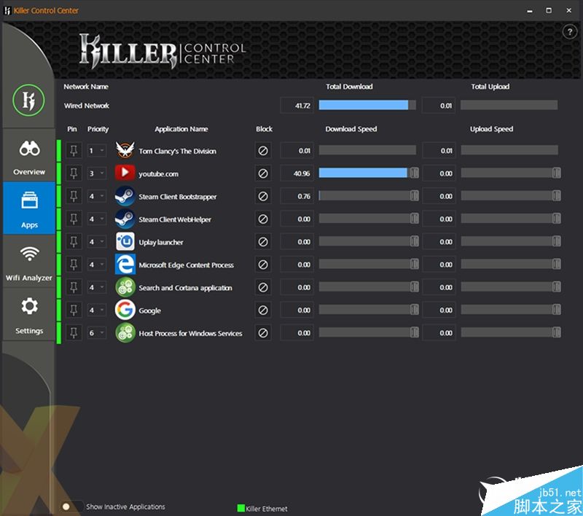
Task: Click Steam Bootstrapper download value 0.76
Action: pos(297,196)
